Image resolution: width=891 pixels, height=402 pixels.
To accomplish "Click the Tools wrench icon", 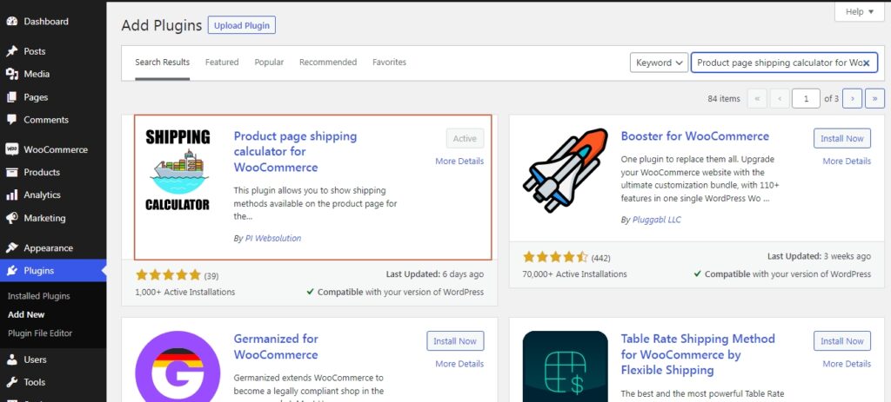I will pos(12,382).
